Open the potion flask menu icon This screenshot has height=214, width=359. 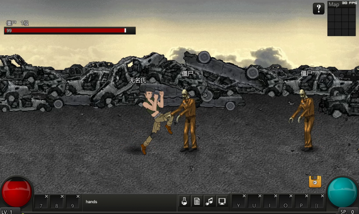(184, 202)
